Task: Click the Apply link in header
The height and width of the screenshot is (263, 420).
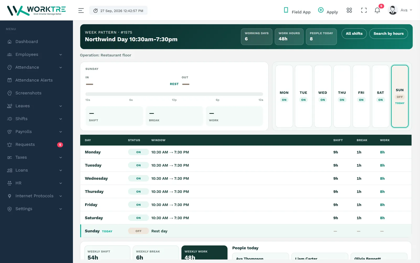Action: 332,12
